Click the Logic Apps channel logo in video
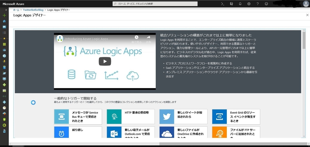The height and width of the screenshot is (147, 310). pyautogui.click(x=60, y=39)
